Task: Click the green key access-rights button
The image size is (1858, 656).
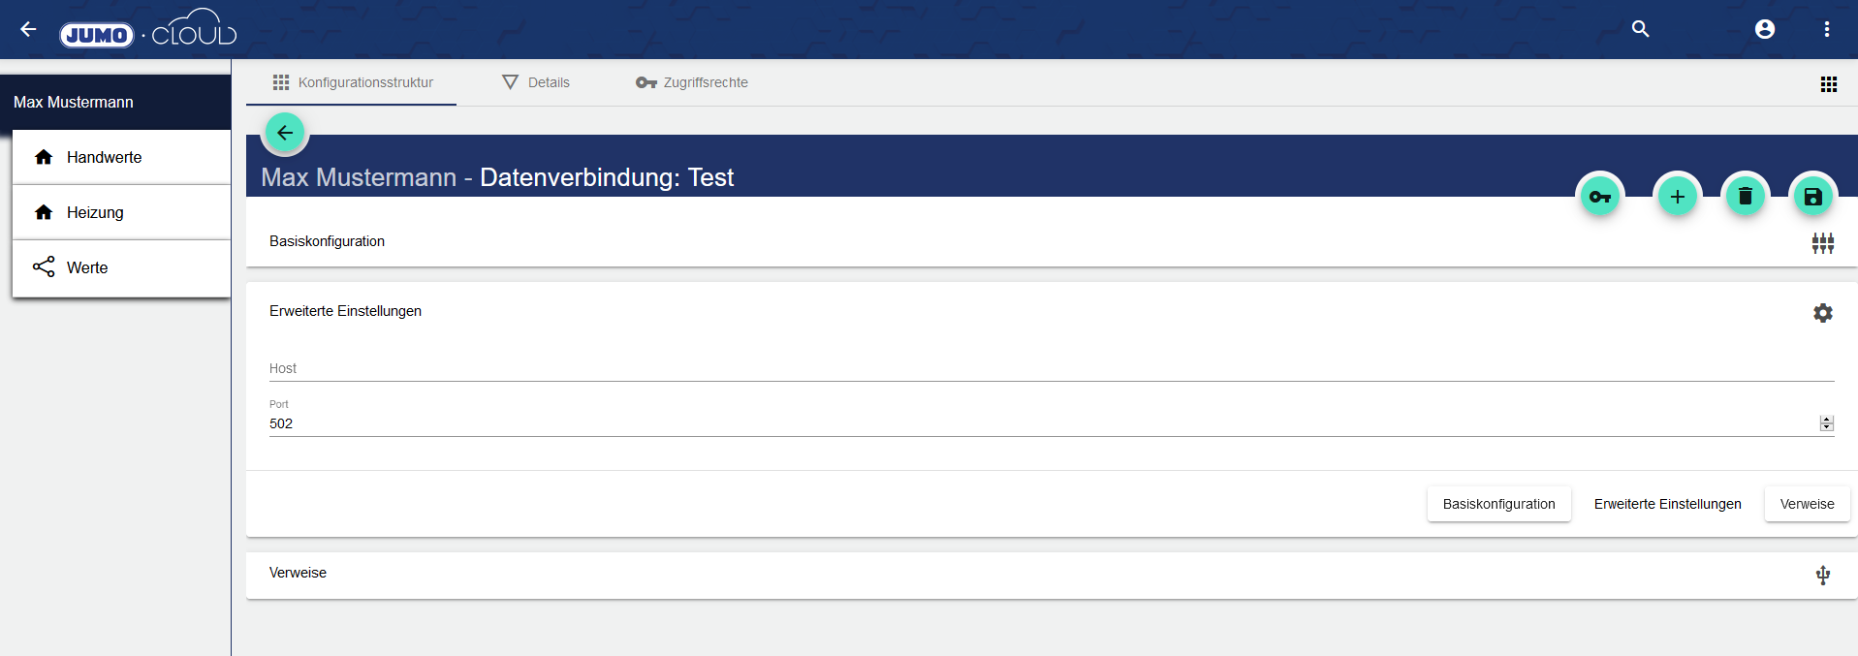Action: [x=1600, y=197]
